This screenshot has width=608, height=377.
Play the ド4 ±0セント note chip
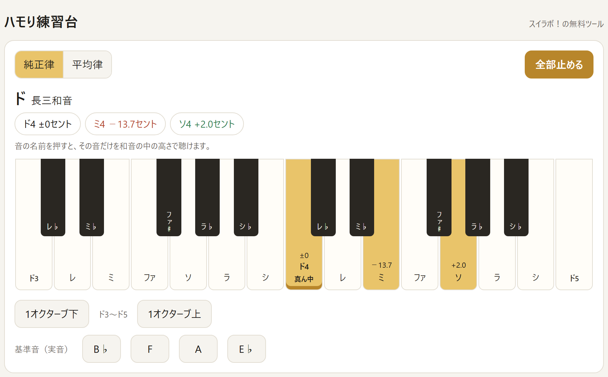[48, 124]
